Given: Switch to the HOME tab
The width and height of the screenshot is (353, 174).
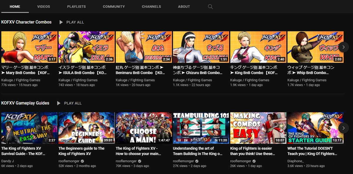Looking at the screenshot, I should pyautogui.click(x=15, y=6).
